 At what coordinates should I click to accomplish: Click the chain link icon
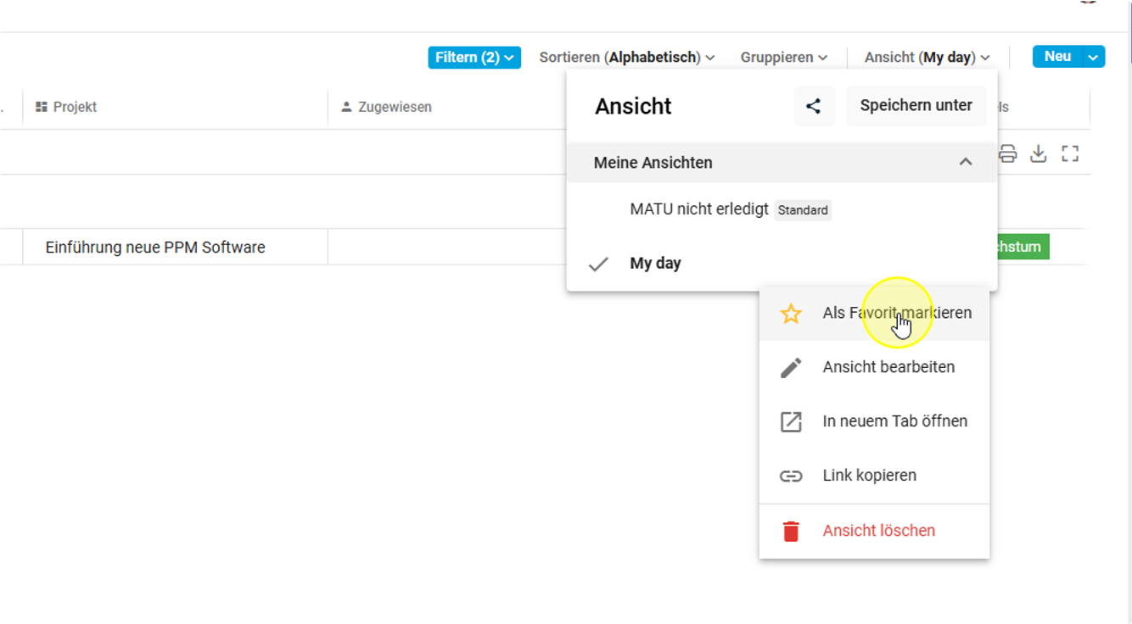791,476
